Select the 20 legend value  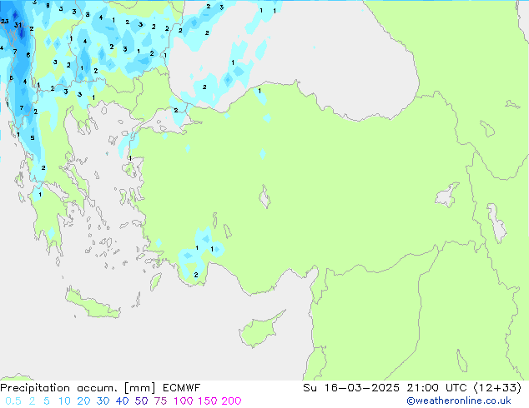(x=83, y=401)
